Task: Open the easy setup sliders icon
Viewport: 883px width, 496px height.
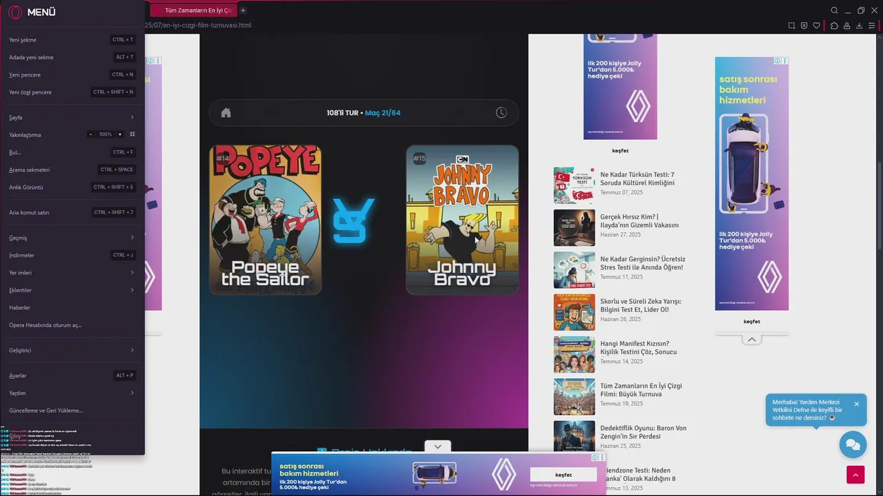Action: point(872,25)
